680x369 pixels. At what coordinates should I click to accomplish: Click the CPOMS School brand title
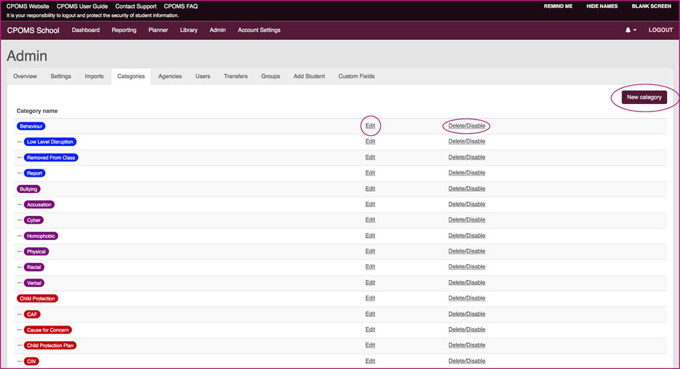pyautogui.click(x=33, y=31)
